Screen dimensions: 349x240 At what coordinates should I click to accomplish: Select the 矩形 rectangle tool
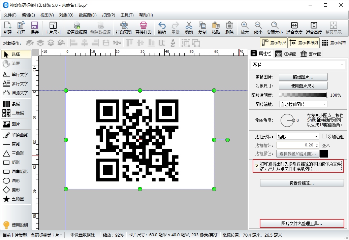click(16, 163)
